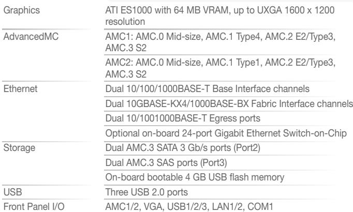Image resolution: width=353 pixels, height=212 pixels.
Task: Select Dual 10/100/1000BASE-T Base Interface channels
Action: point(208,89)
